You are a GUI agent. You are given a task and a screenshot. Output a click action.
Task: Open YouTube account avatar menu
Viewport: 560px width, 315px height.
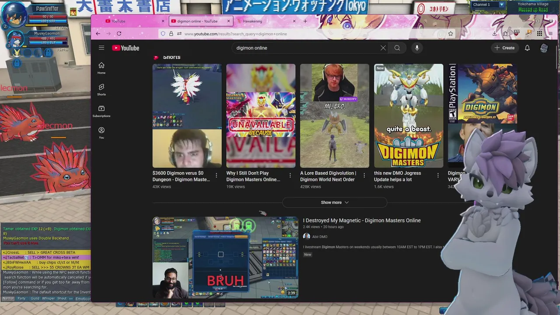pos(544,48)
